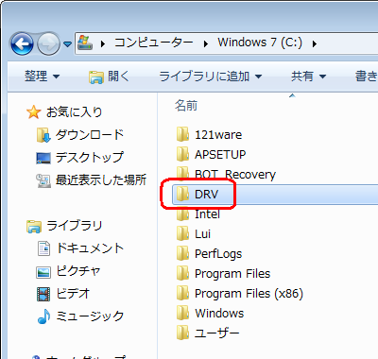378x359 pixels.
Task: Open the ビデオ library
Action: [73, 294]
